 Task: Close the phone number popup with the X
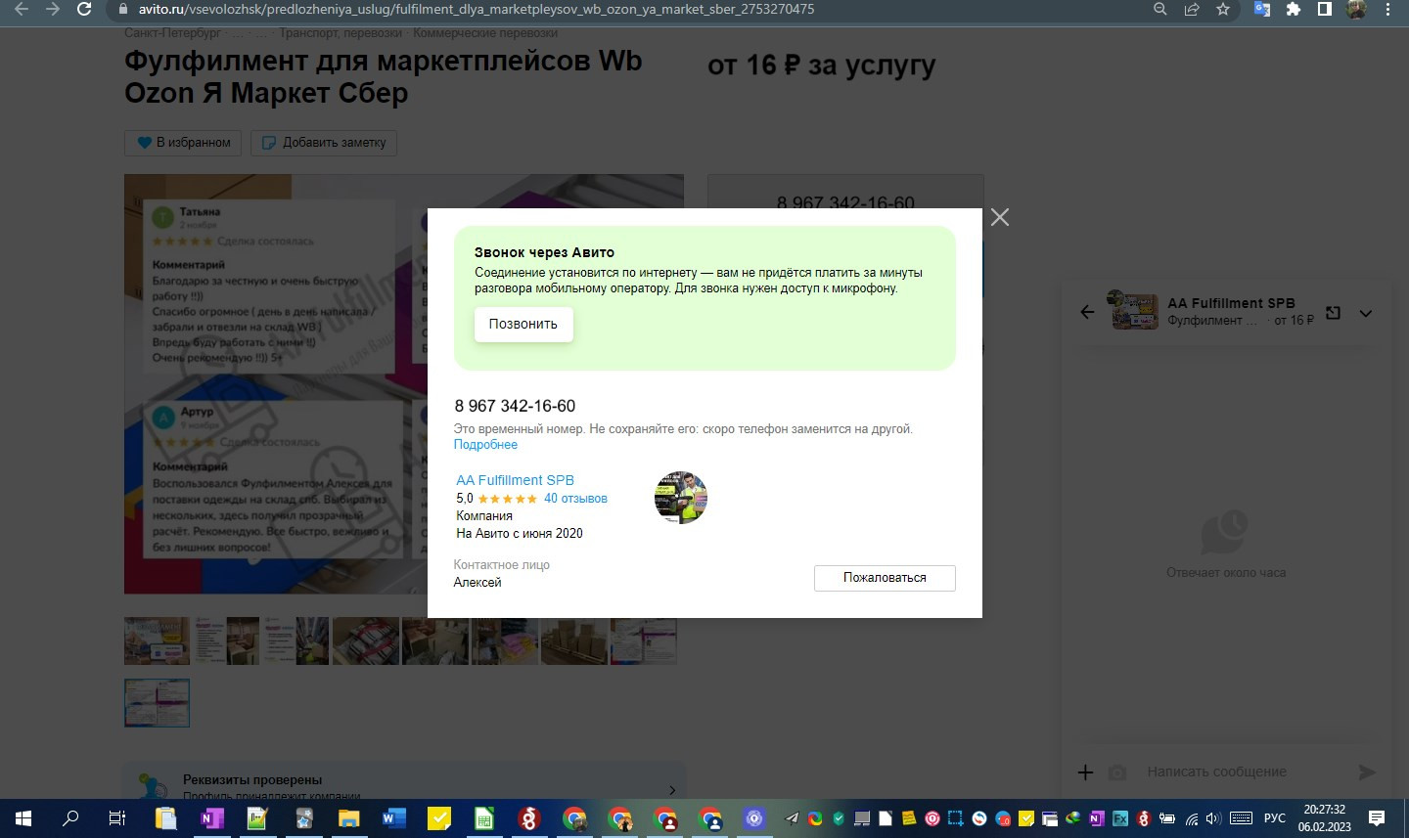tap(999, 217)
